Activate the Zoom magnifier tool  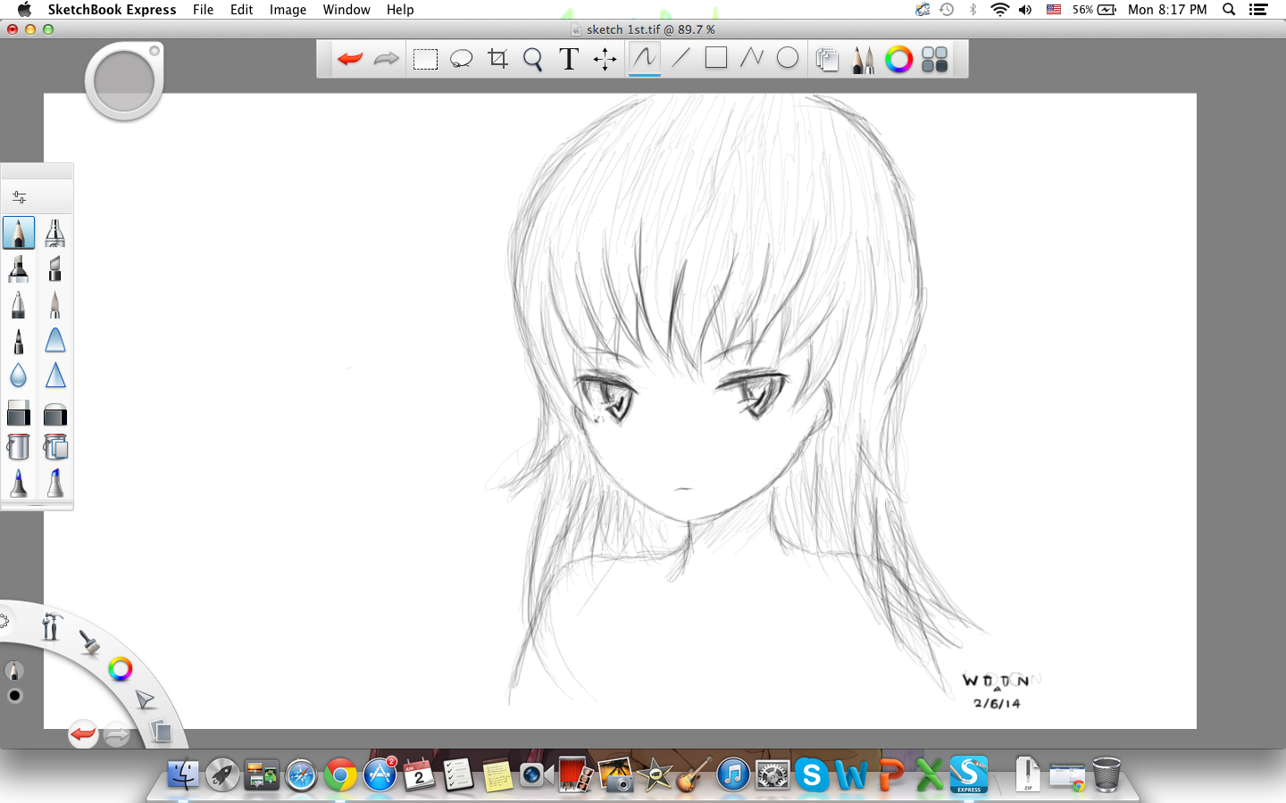pyautogui.click(x=533, y=60)
